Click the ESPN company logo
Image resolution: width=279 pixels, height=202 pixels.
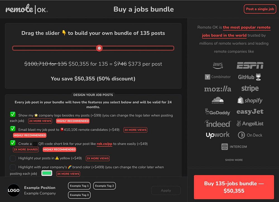click(x=250, y=65)
